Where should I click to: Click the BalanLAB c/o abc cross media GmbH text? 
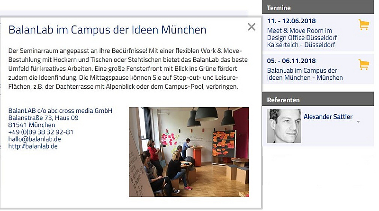pos(60,111)
